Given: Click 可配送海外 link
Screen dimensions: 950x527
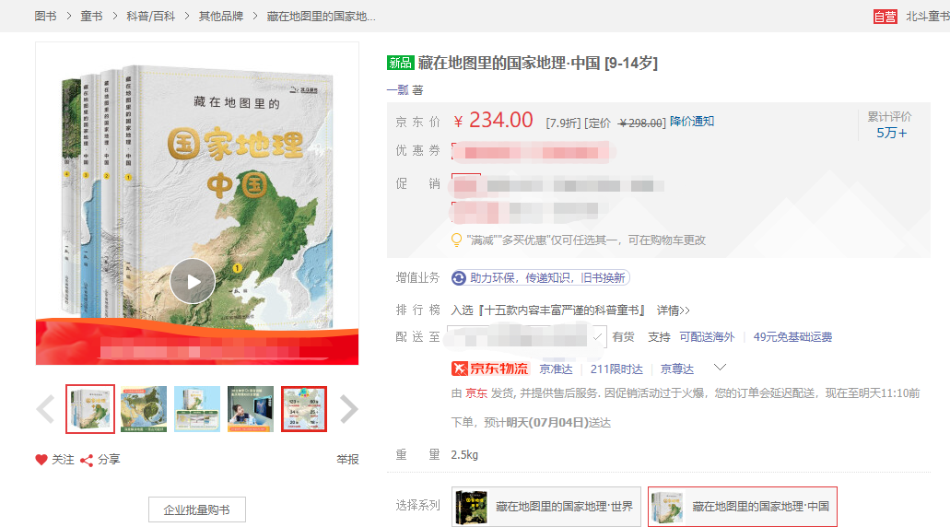Looking at the screenshot, I should pos(707,337).
